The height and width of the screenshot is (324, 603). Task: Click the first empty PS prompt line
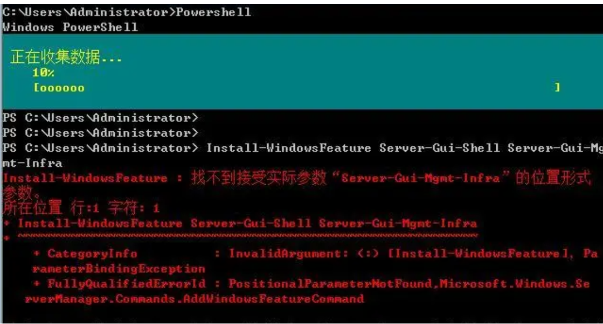pos(101,118)
